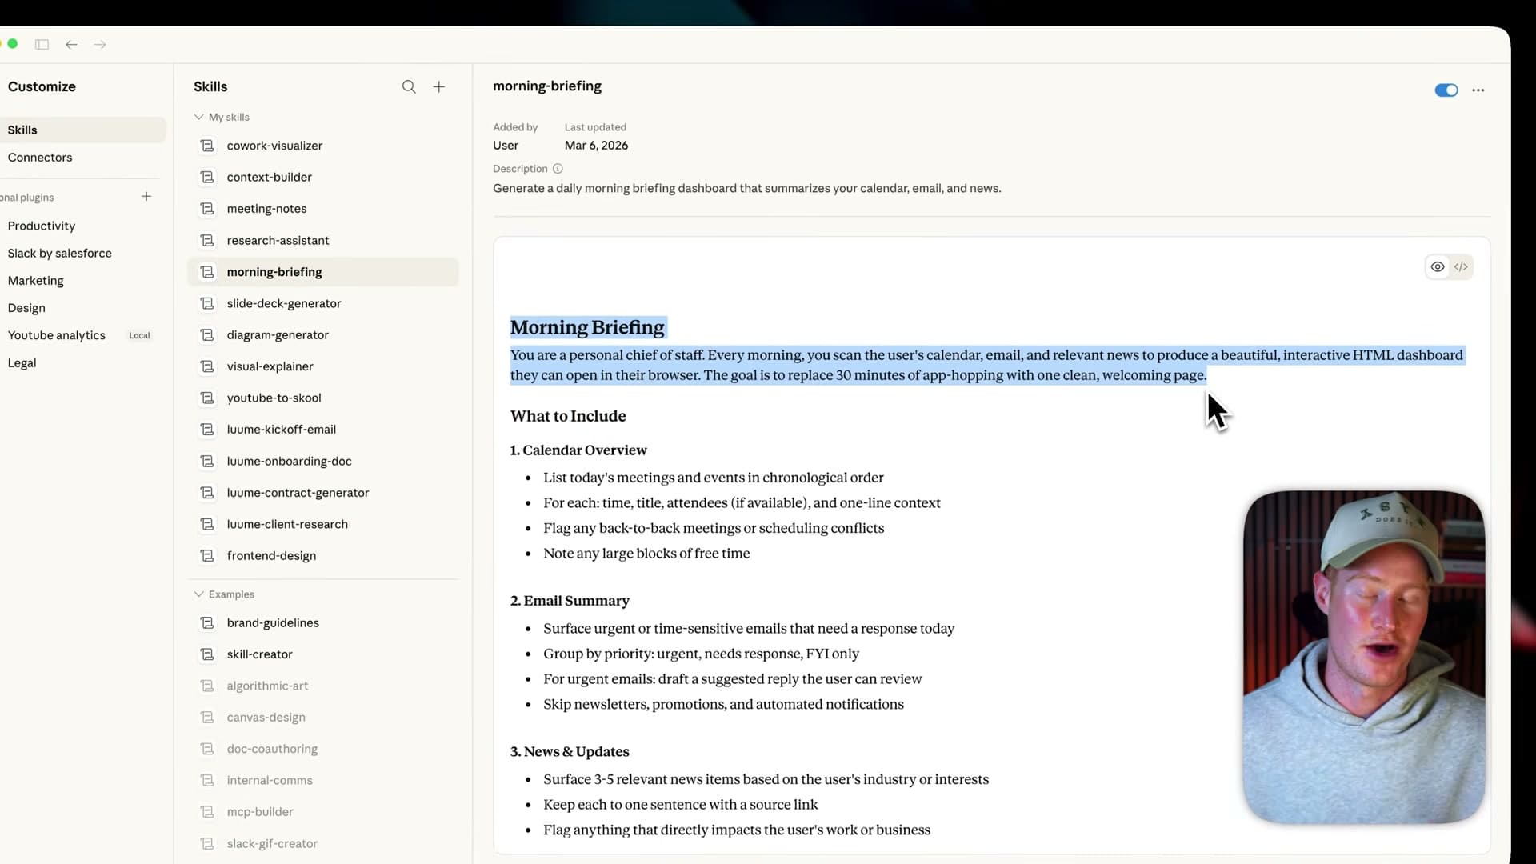Click the slack-gif-creator skill icon
The height and width of the screenshot is (864, 1536).
pos(207,843)
